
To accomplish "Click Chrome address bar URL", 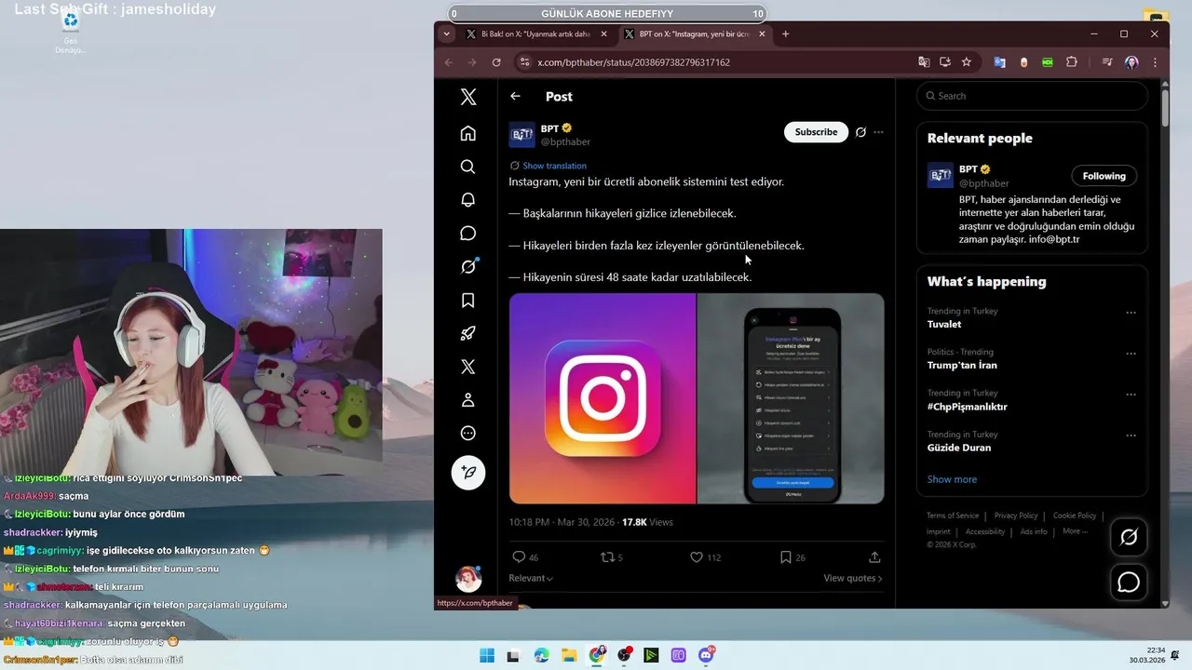I will [x=633, y=62].
